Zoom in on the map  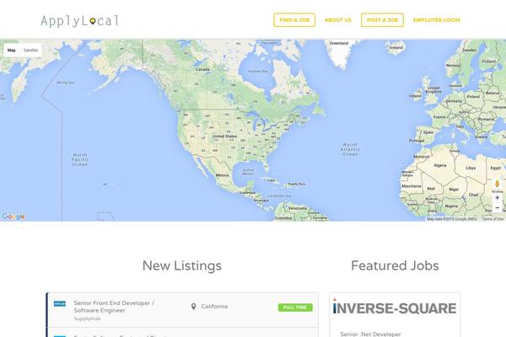(497, 198)
